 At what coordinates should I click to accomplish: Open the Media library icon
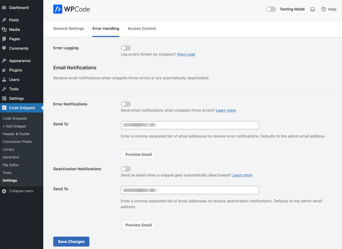(5, 29)
